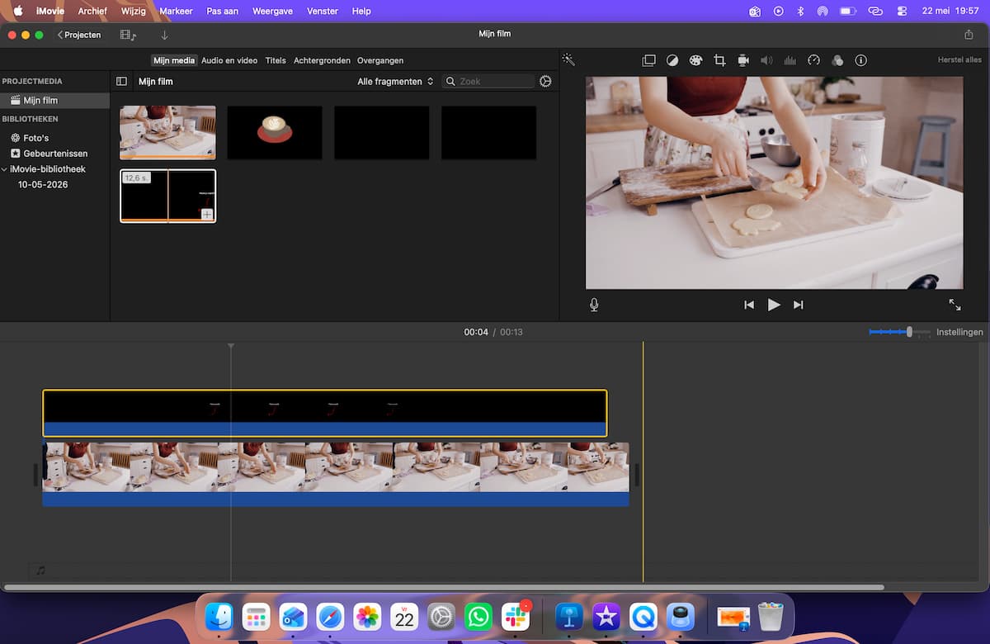Click the voiceover microphone icon

click(594, 305)
